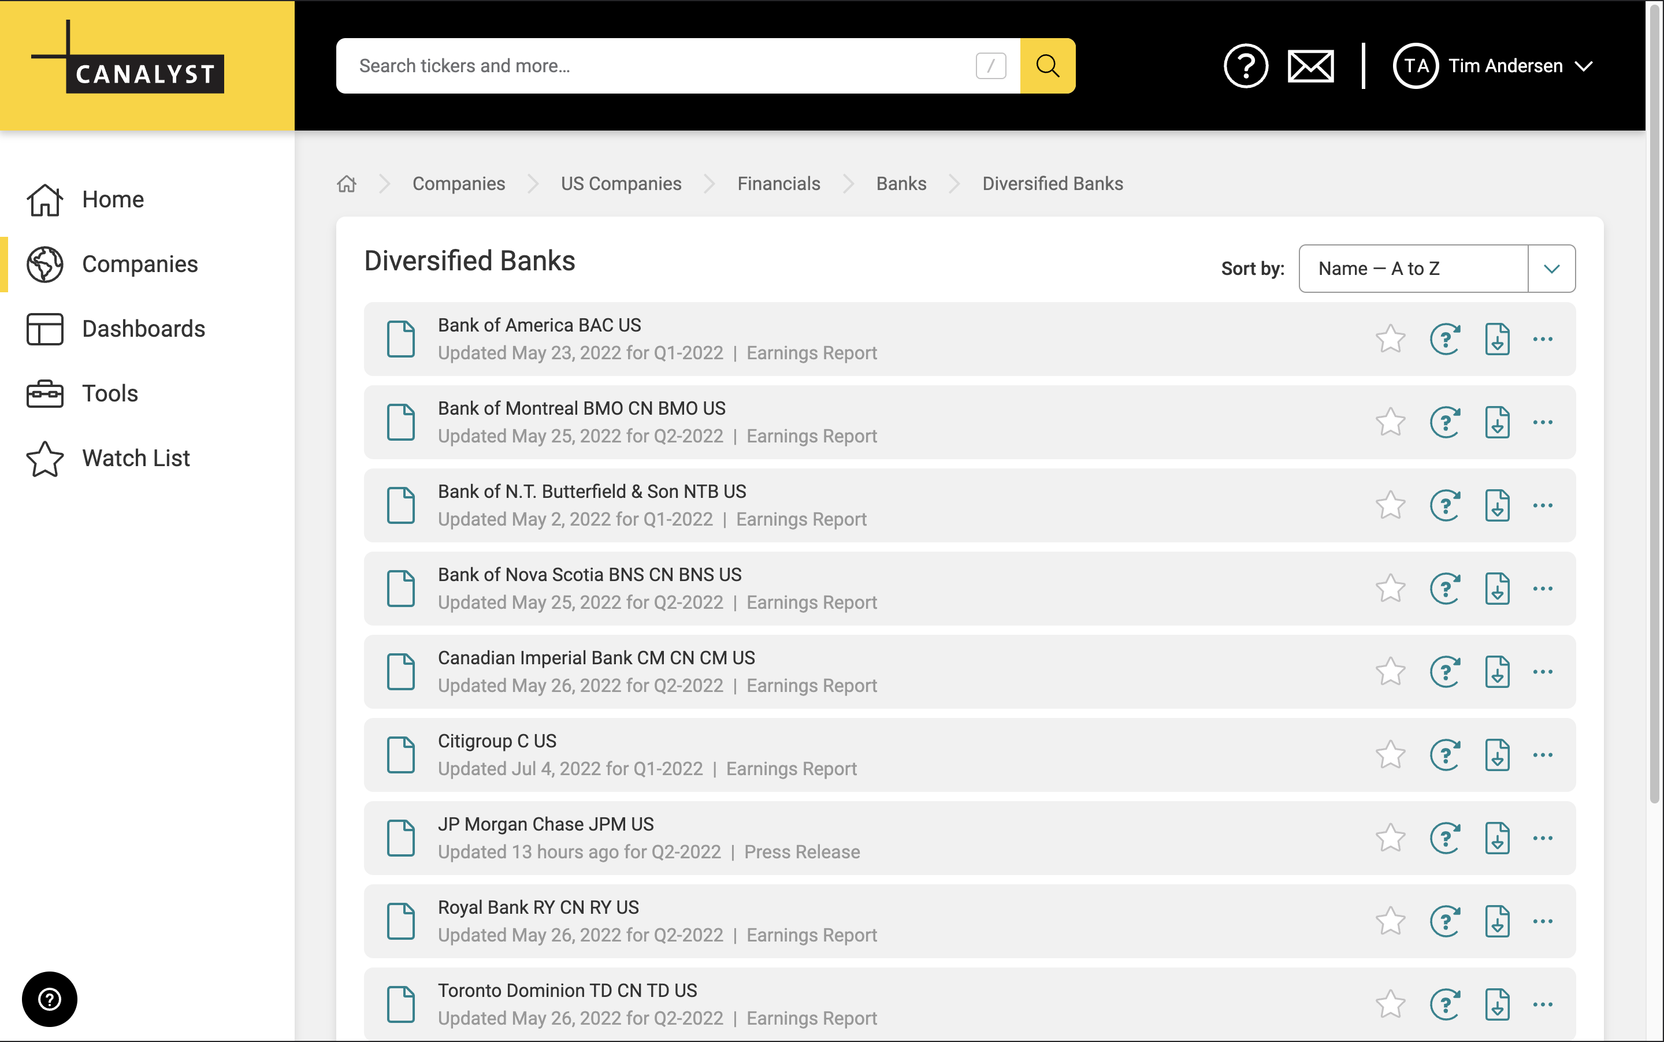Star Bank of Montreal for watch list
This screenshot has width=1664, height=1042.
pos(1390,422)
